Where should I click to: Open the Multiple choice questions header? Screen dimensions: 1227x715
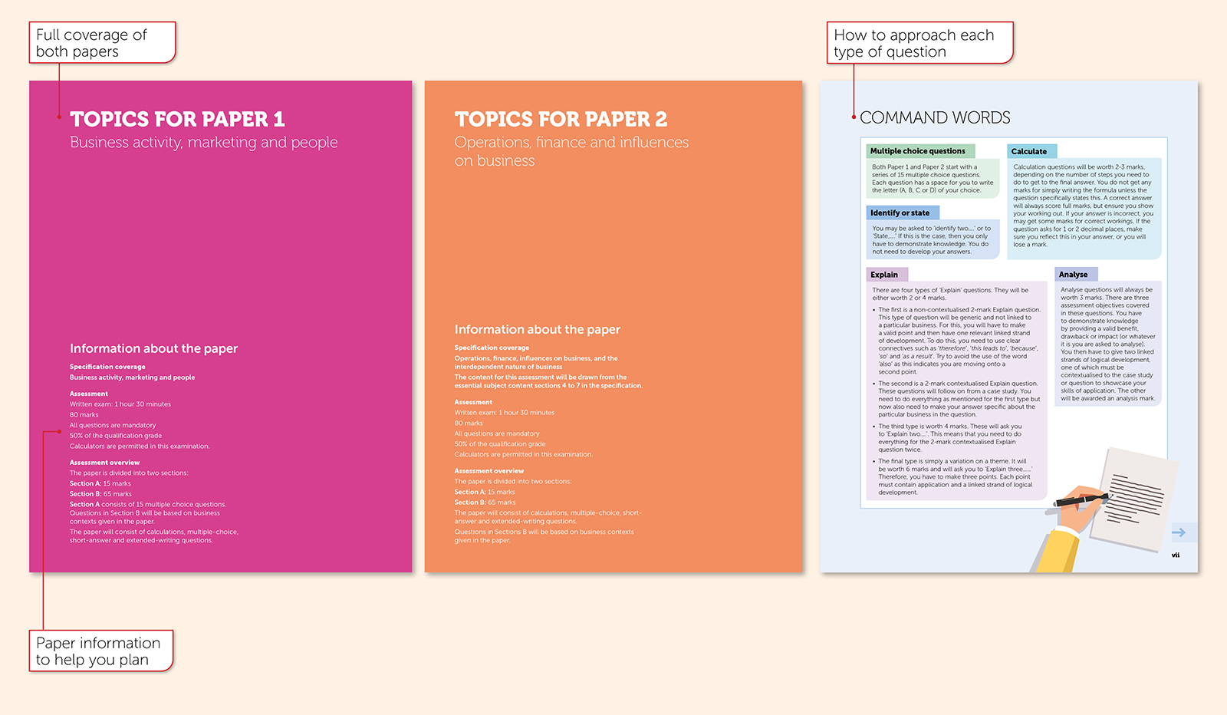tap(919, 151)
